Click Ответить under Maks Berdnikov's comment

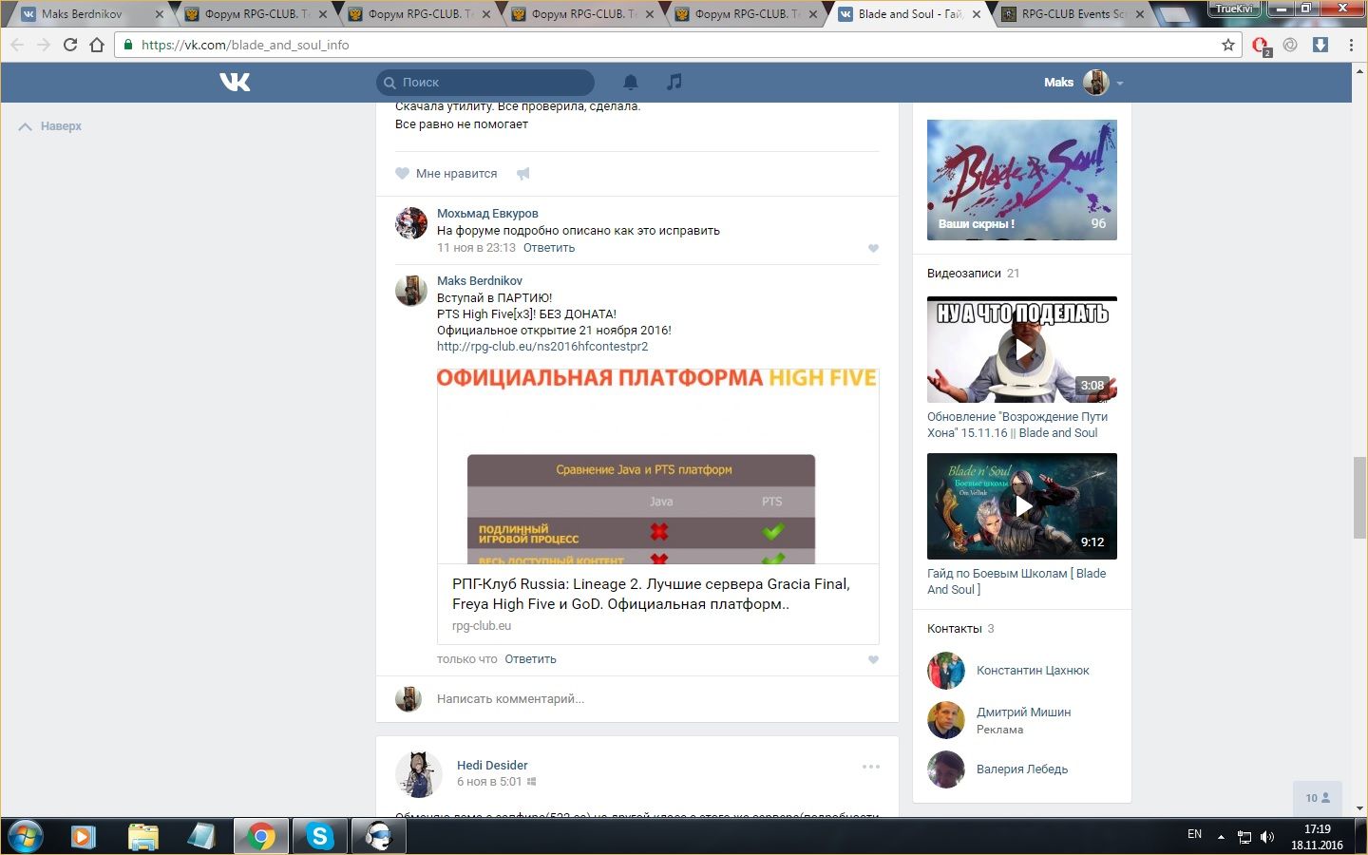pyautogui.click(x=530, y=659)
